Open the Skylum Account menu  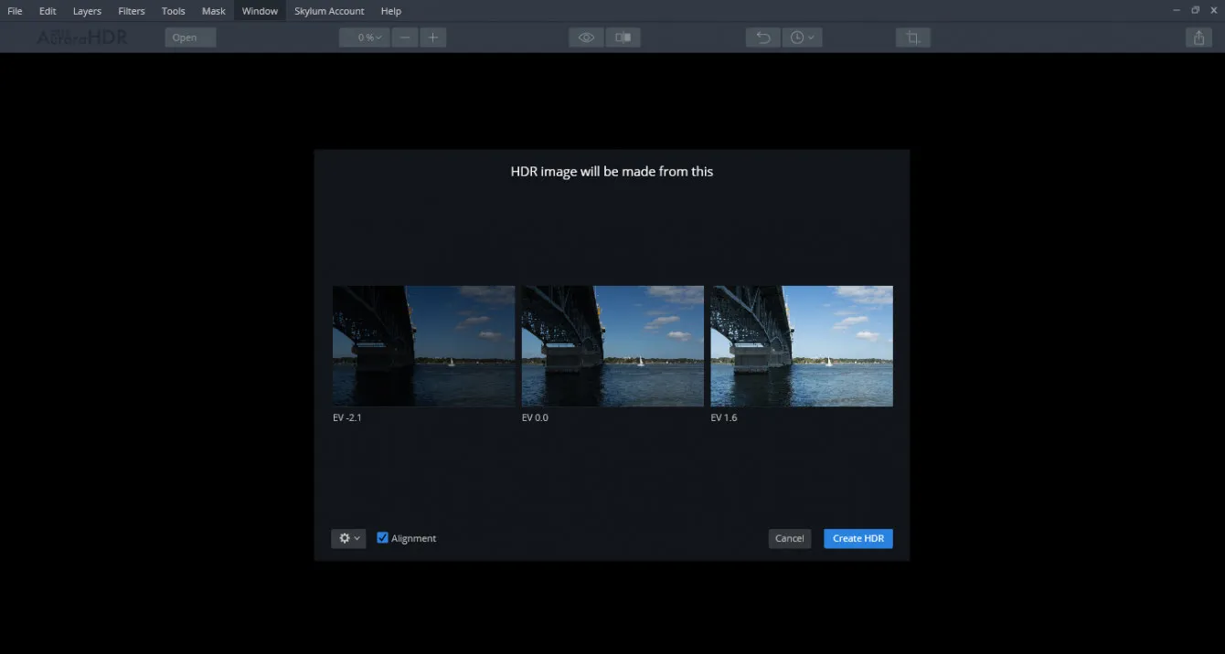point(329,11)
